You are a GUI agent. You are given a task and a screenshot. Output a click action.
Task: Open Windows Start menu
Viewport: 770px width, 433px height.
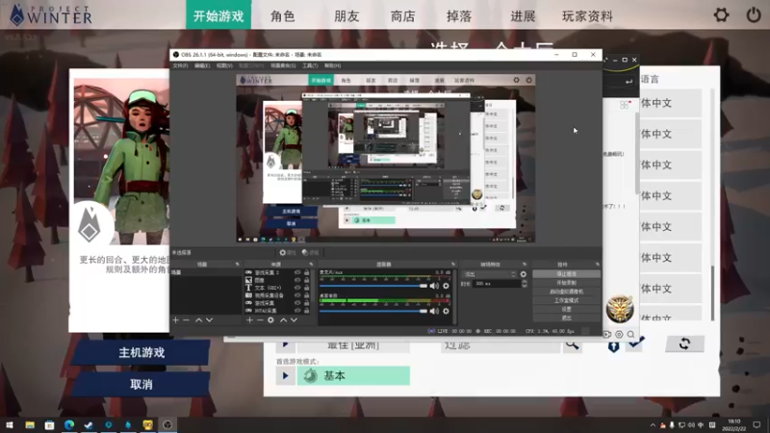(x=10, y=424)
